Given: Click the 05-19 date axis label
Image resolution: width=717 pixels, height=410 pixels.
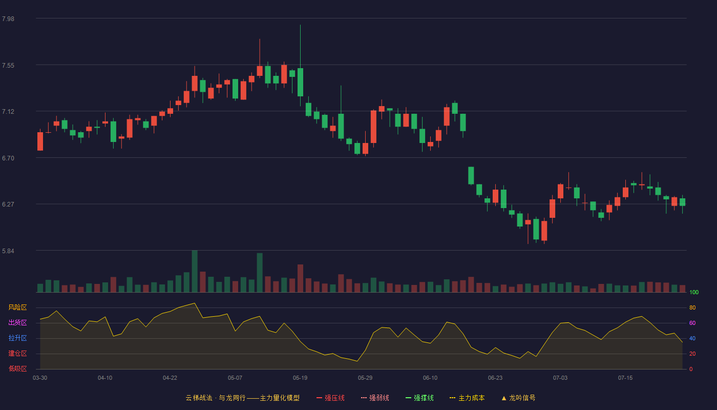Looking at the screenshot, I should [x=300, y=378].
